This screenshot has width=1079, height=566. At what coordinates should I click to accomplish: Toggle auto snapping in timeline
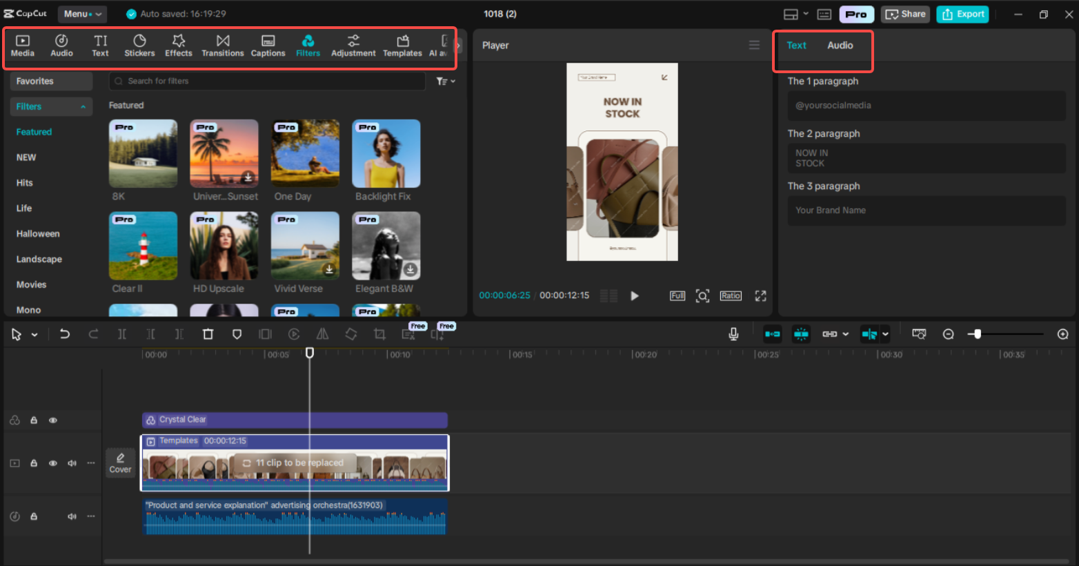(801, 334)
